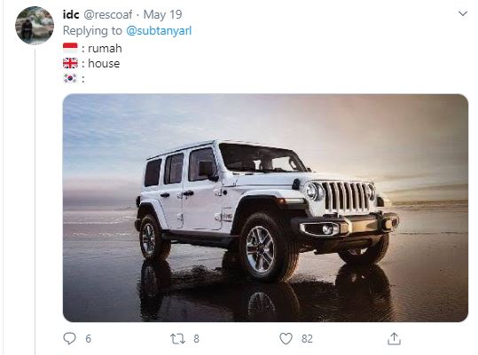Click the word "rumah" in the tweet
This screenshot has width=478, height=355.
105,49
